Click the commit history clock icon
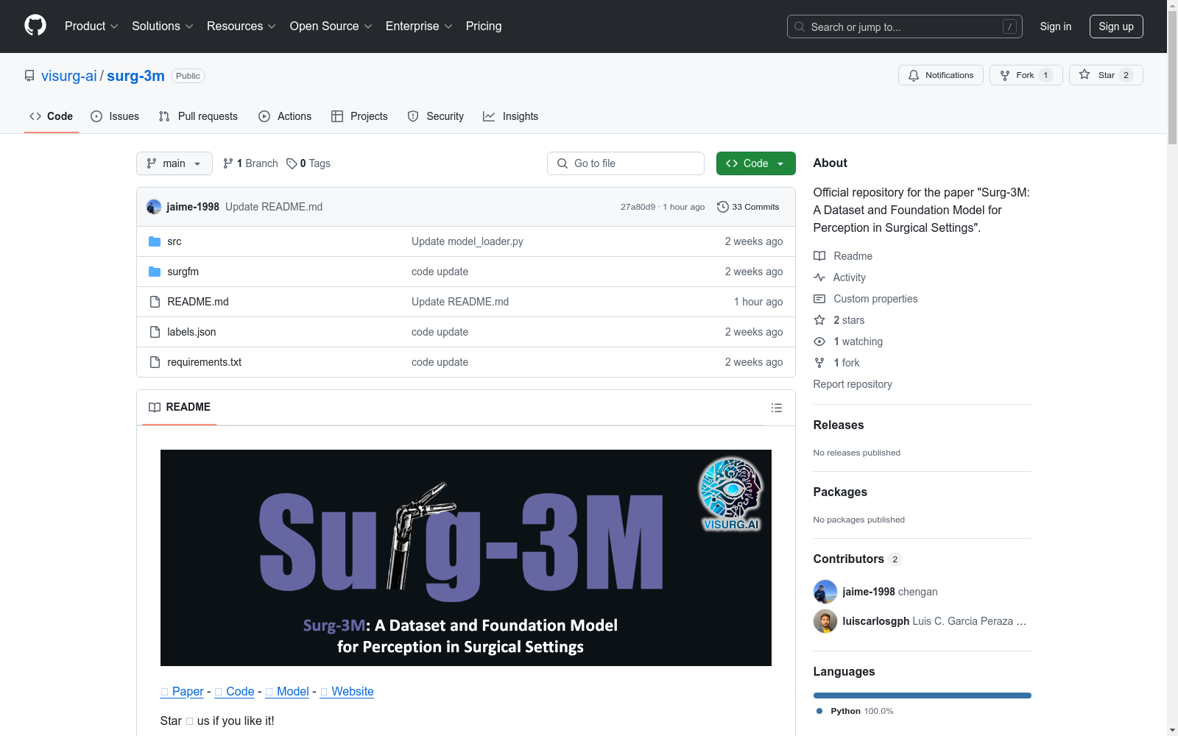 (723, 207)
